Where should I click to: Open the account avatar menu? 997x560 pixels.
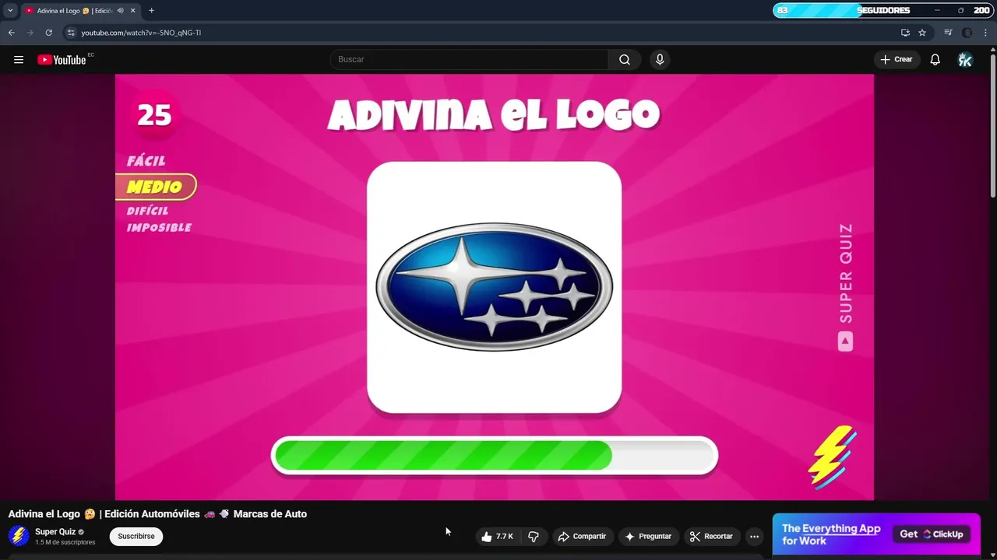point(965,60)
